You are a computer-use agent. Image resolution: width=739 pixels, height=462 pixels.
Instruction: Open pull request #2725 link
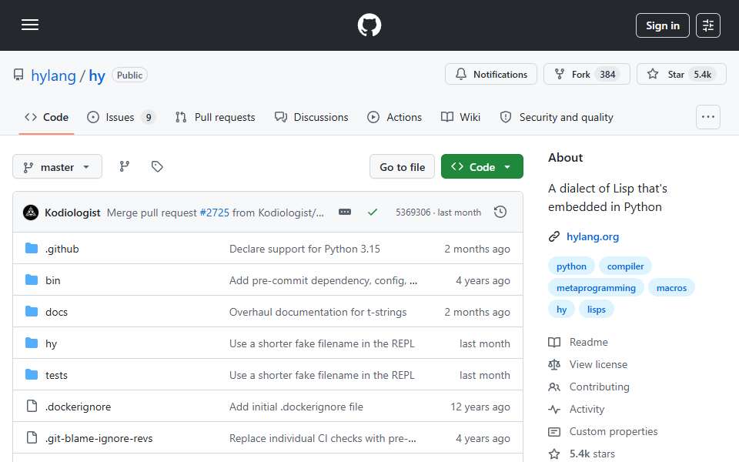tap(215, 213)
